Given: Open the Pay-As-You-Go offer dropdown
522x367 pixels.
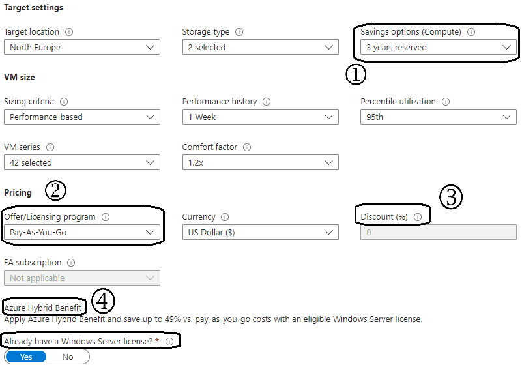Looking at the screenshot, I should tap(81, 233).
